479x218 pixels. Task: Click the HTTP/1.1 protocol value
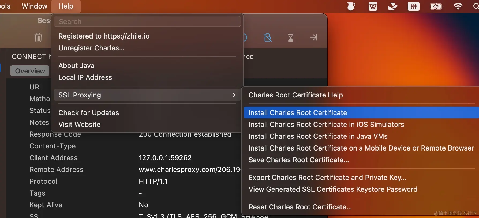click(153, 181)
